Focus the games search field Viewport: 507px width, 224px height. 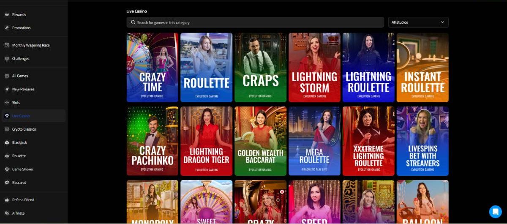[255, 22]
